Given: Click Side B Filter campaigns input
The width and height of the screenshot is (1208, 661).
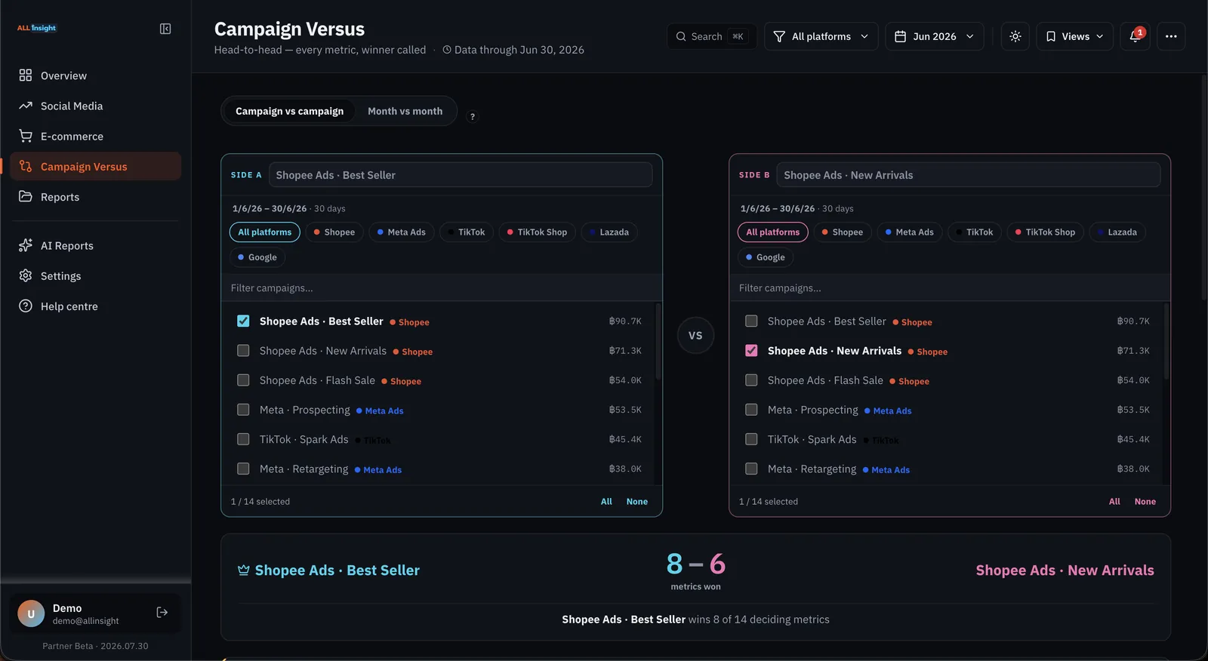Looking at the screenshot, I should pyautogui.click(x=950, y=287).
